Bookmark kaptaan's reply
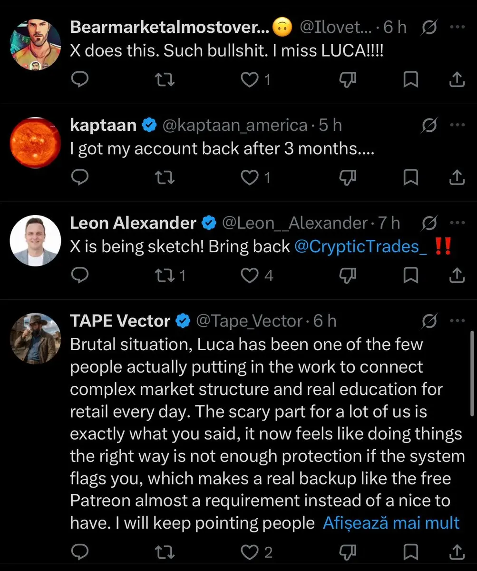 (410, 177)
